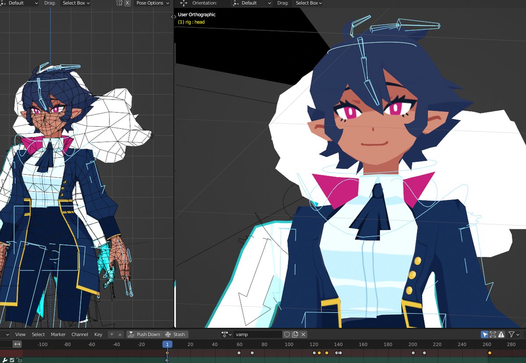Toggle the lock icon in channel row

18,360
